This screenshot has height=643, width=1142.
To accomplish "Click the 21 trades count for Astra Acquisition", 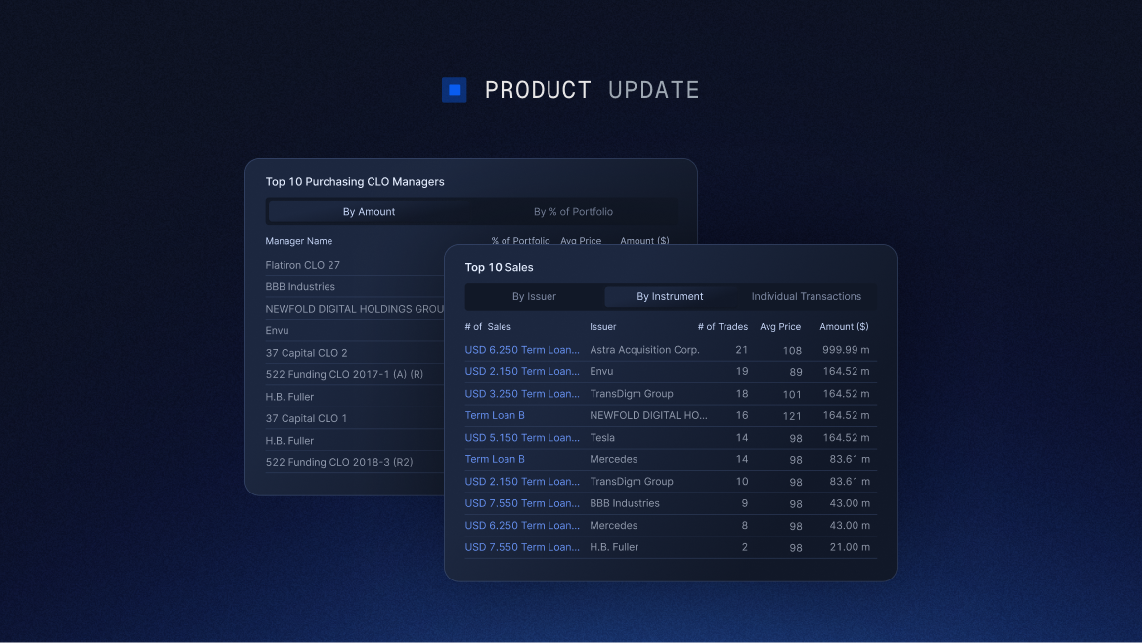I will click(x=741, y=350).
